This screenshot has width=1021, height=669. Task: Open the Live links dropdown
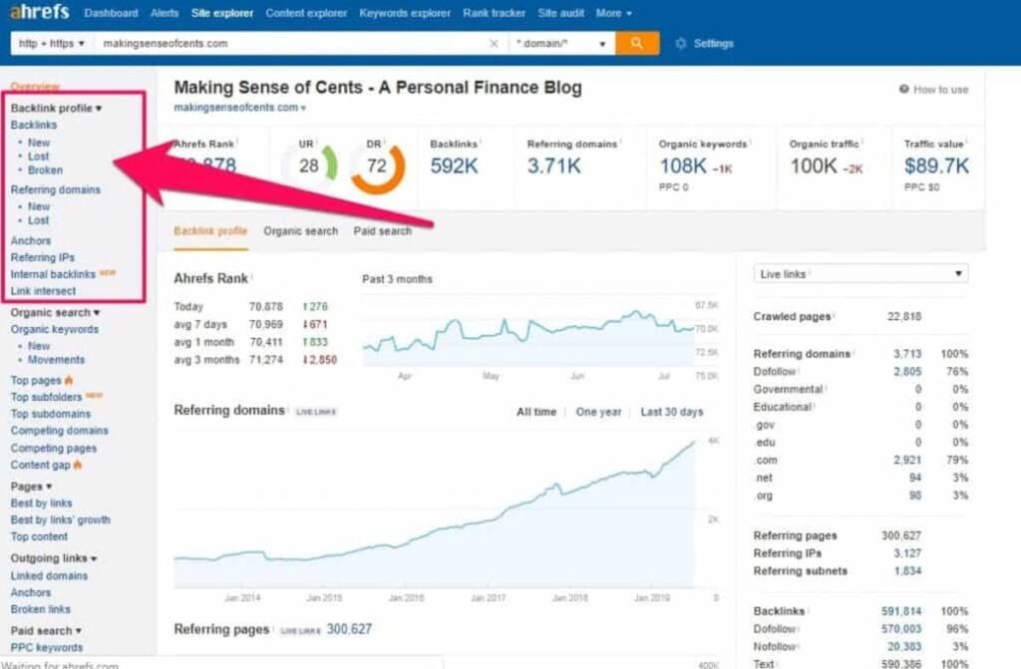tap(860, 273)
